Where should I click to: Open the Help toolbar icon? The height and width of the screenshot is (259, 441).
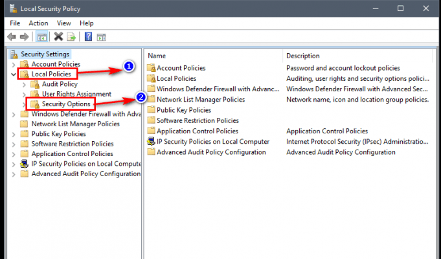tap(88, 36)
